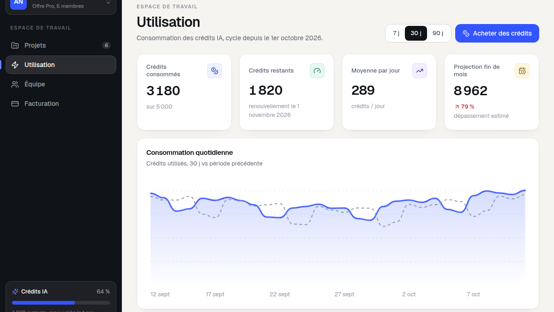Click the value 3 180

[x=163, y=91]
